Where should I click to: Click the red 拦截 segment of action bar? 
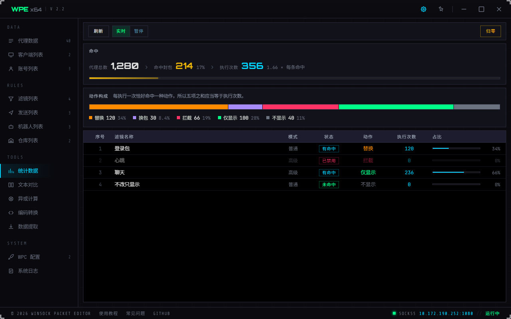[x=301, y=107]
